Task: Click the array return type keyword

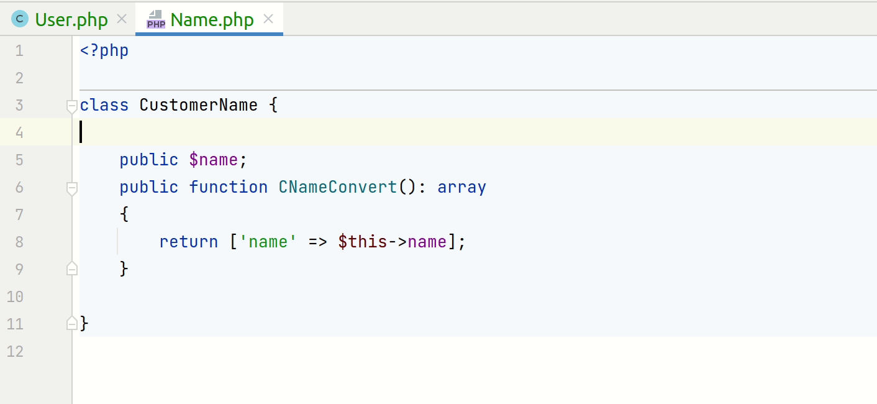Action: click(461, 187)
